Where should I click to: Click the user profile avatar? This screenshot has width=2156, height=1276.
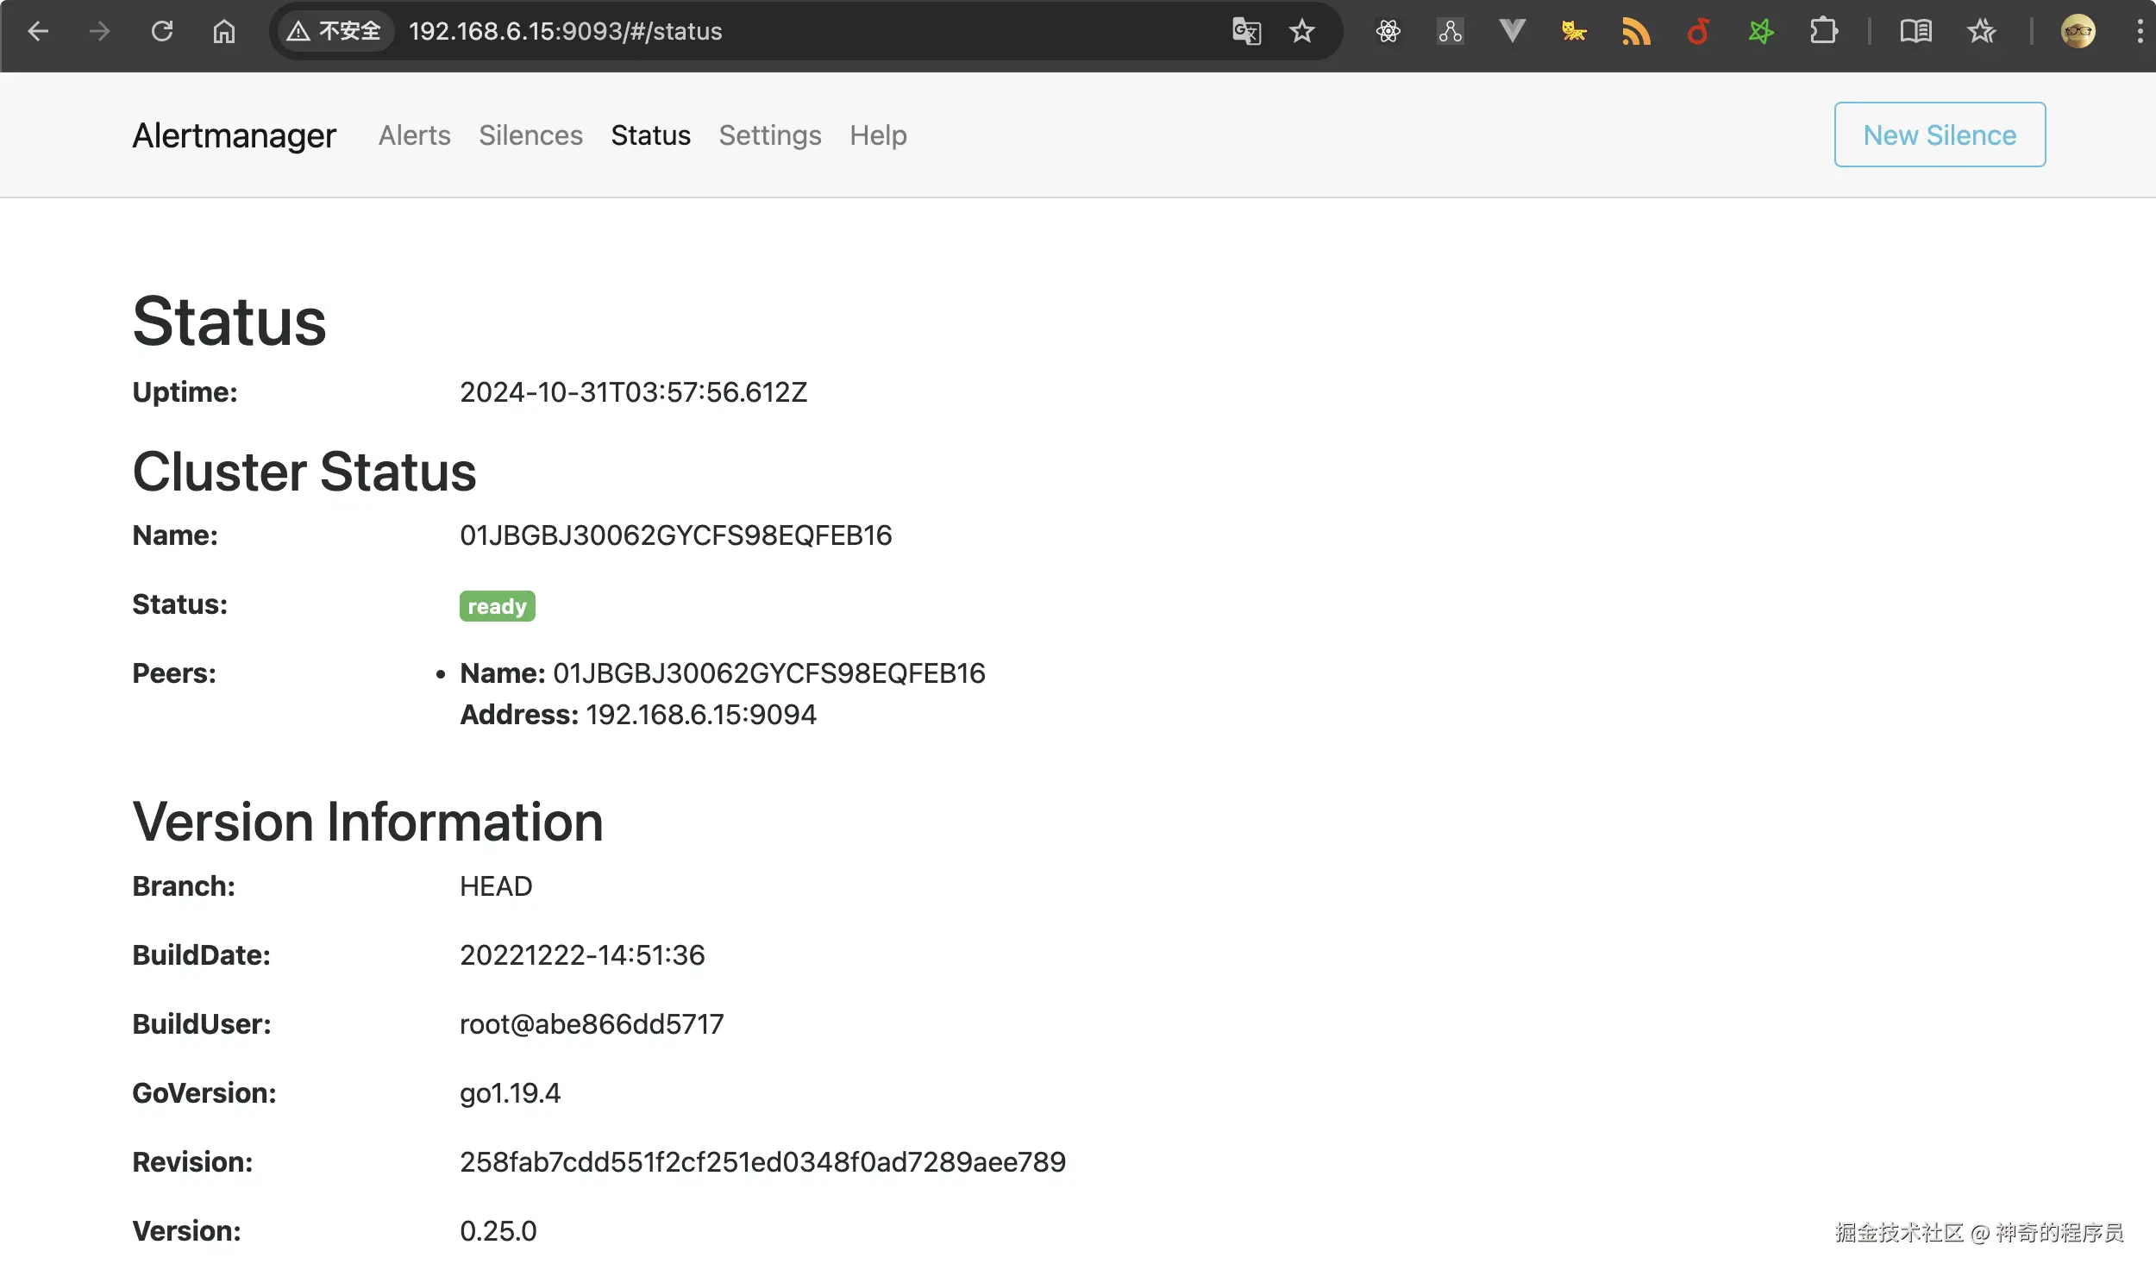(x=2078, y=32)
